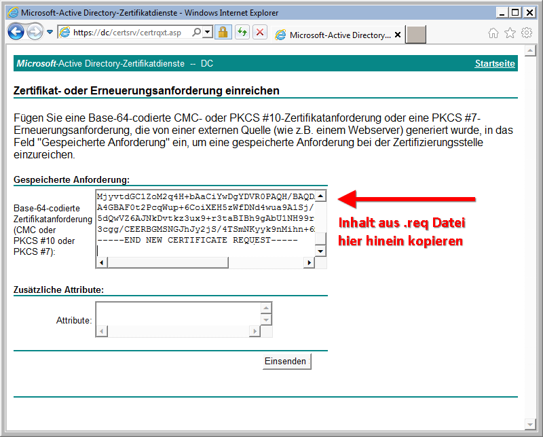
Task: Select the Microsoft-Active Directory tab
Action: point(336,35)
